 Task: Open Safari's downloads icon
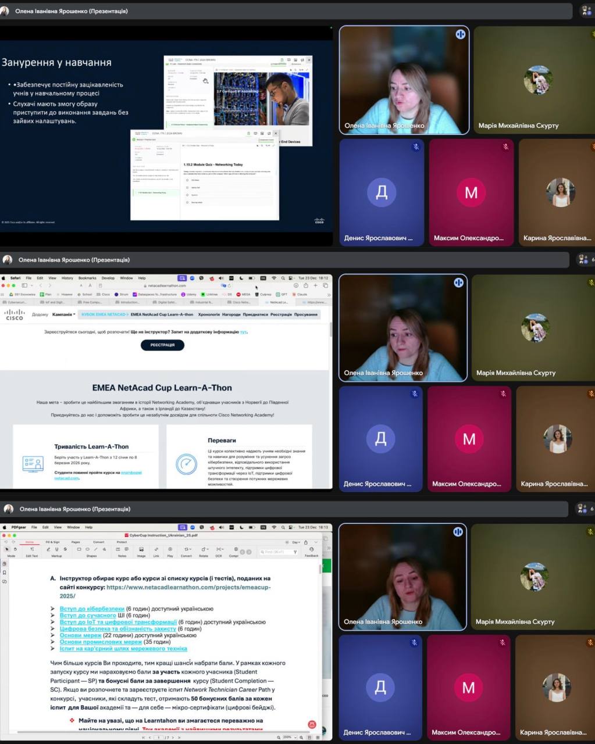[296, 285]
